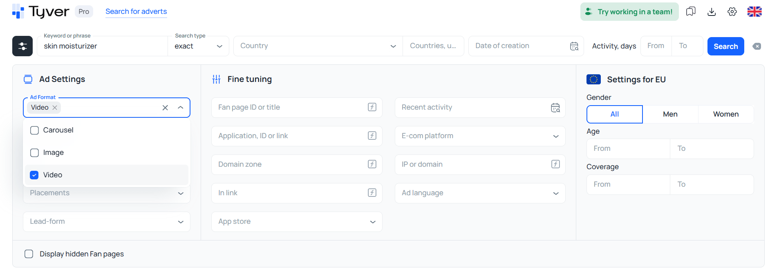The width and height of the screenshot is (770, 278).
Task: Select Women gender option
Action: point(726,114)
